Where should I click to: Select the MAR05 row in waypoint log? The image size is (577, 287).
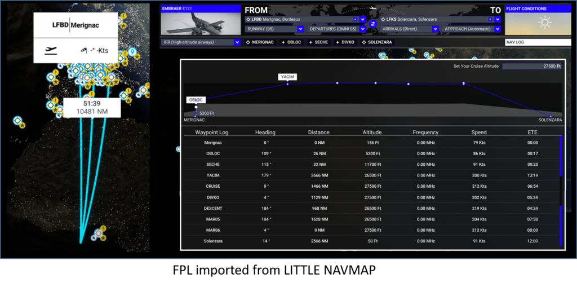click(x=372, y=219)
